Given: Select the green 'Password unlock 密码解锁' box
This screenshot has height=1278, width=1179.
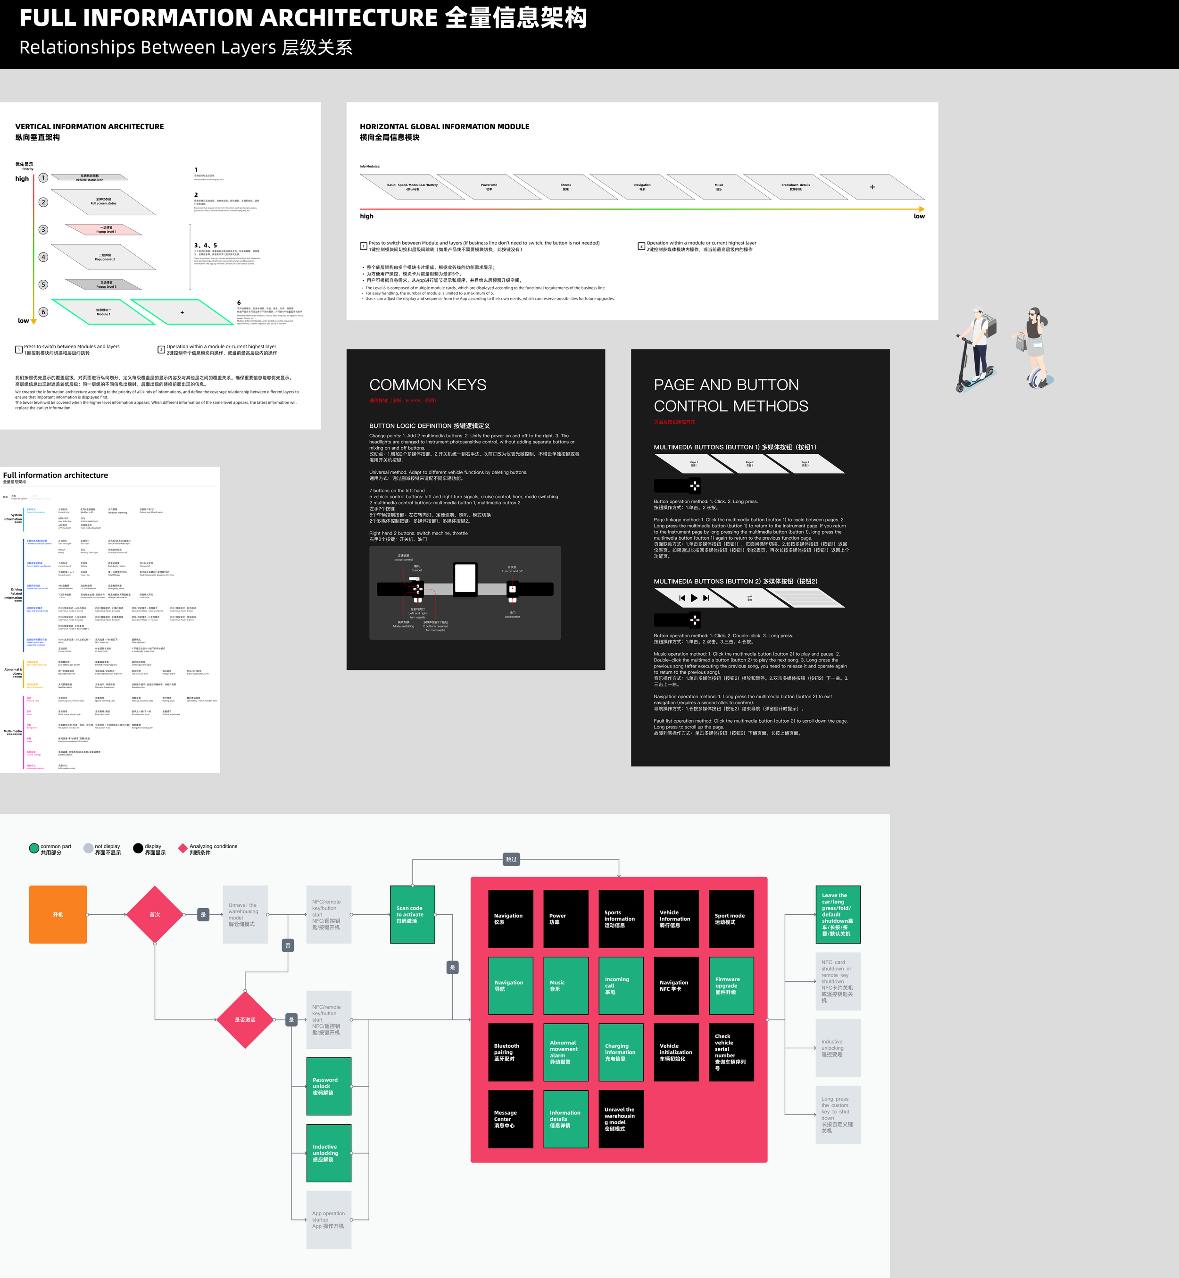Looking at the screenshot, I should pos(329,1086).
